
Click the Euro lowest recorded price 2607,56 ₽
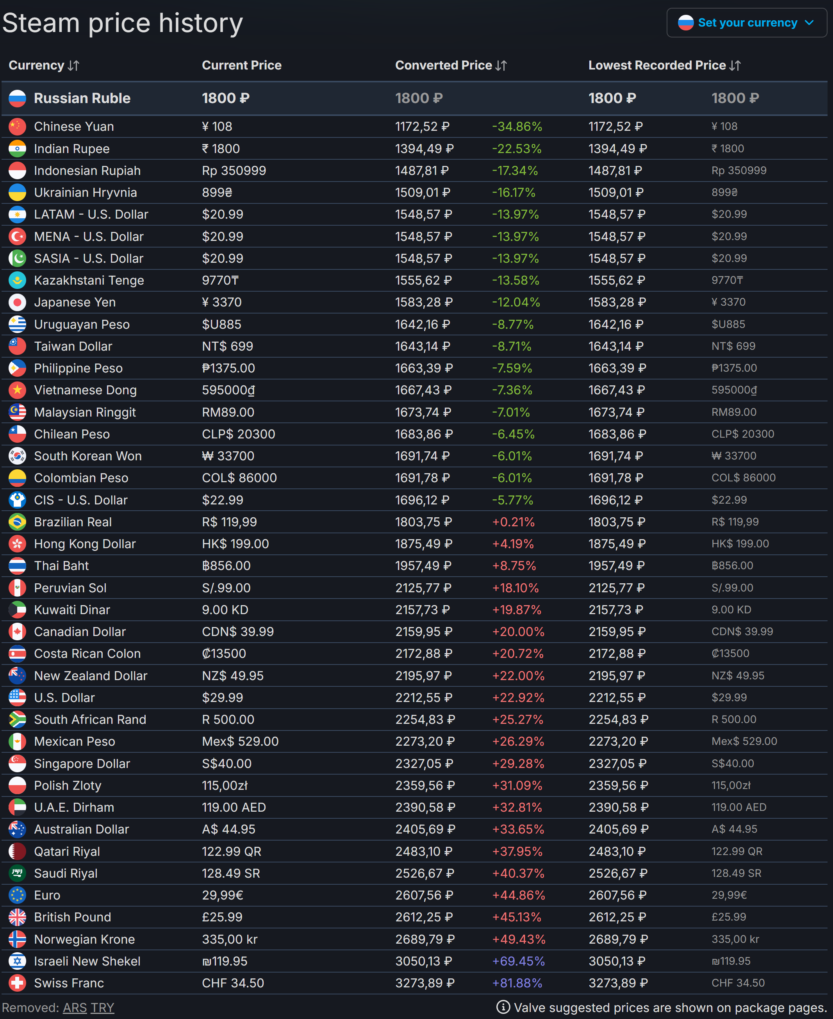pos(617,895)
